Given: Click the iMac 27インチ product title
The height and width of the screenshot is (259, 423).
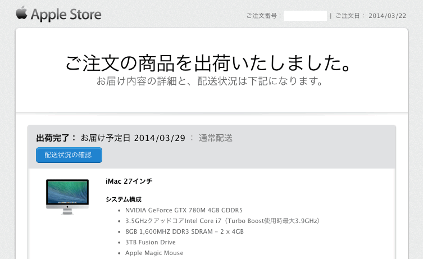Looking at the screenshot, I should pos(129,181).
